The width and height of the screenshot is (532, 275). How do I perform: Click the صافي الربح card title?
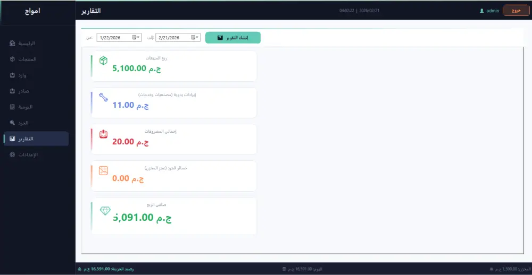[x=156, y=204]
